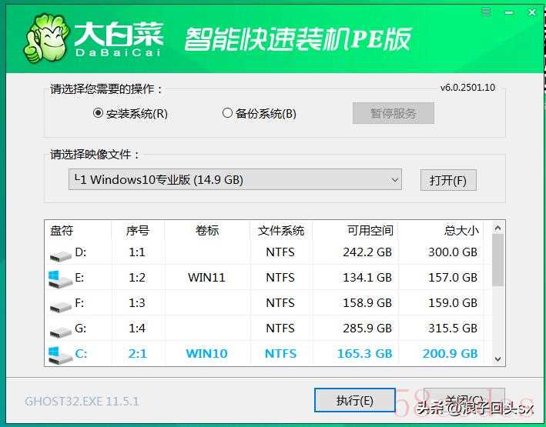Click the 165.3 GB free space cell
546x427 pixels.
point(364,354)
